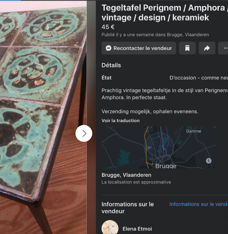Image resolution: width=228 pixels, height=234 pixels.
Task: Click Recontacter le vendeur button
Action: (x=139, y=48)
